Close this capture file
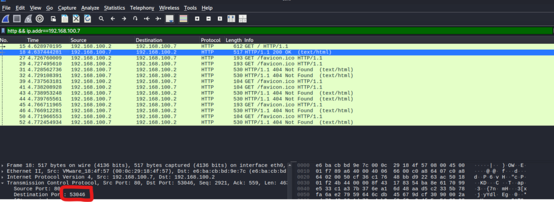The width and height of the screenshot is (554, 202). (x=76, y=19)
